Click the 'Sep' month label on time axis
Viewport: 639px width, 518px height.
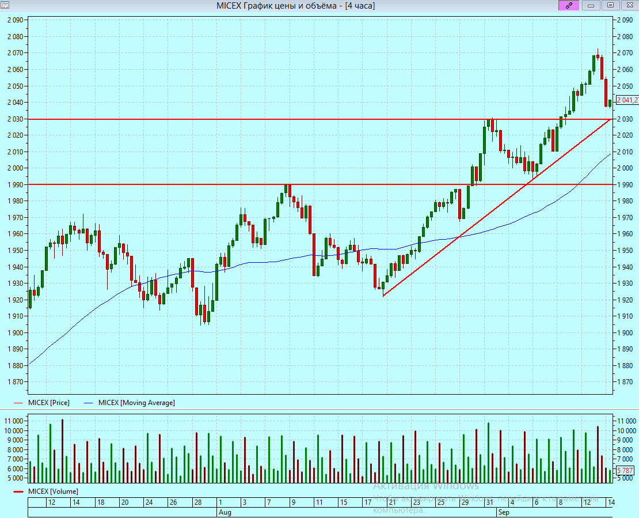[x=504, y=512]
